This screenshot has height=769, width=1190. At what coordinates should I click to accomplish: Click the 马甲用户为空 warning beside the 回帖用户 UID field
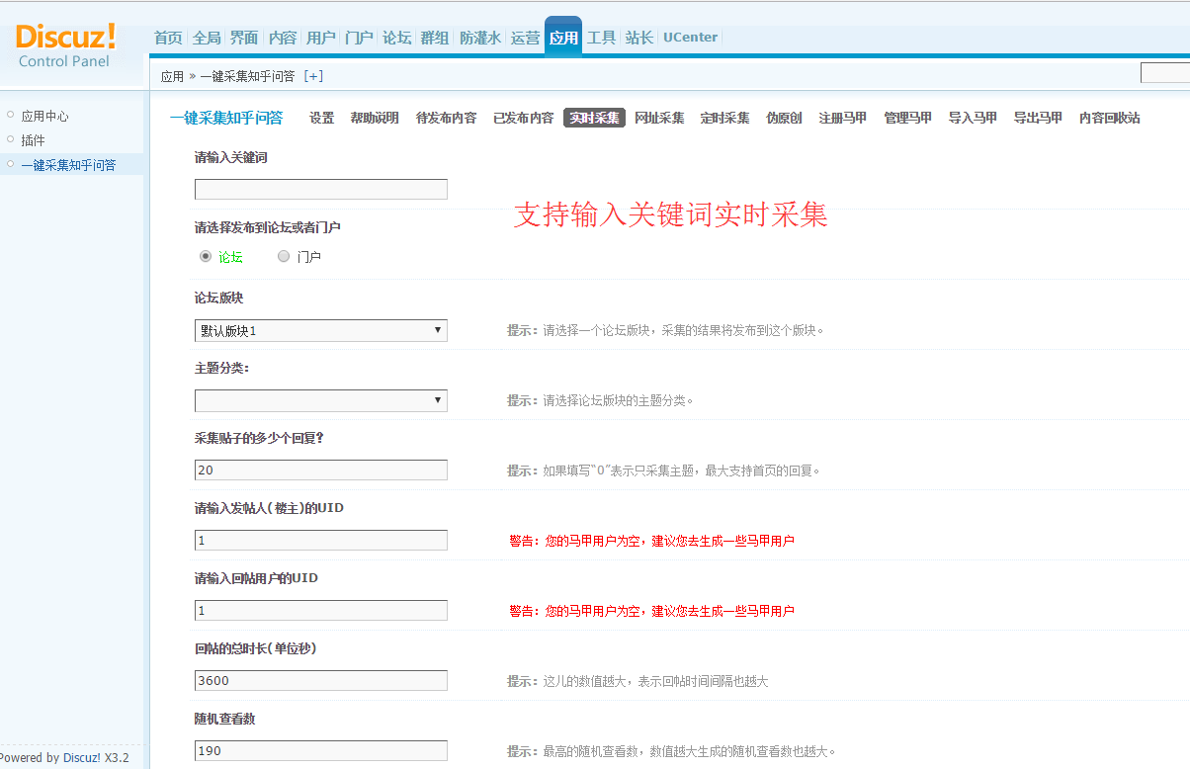tap(652, 611)
